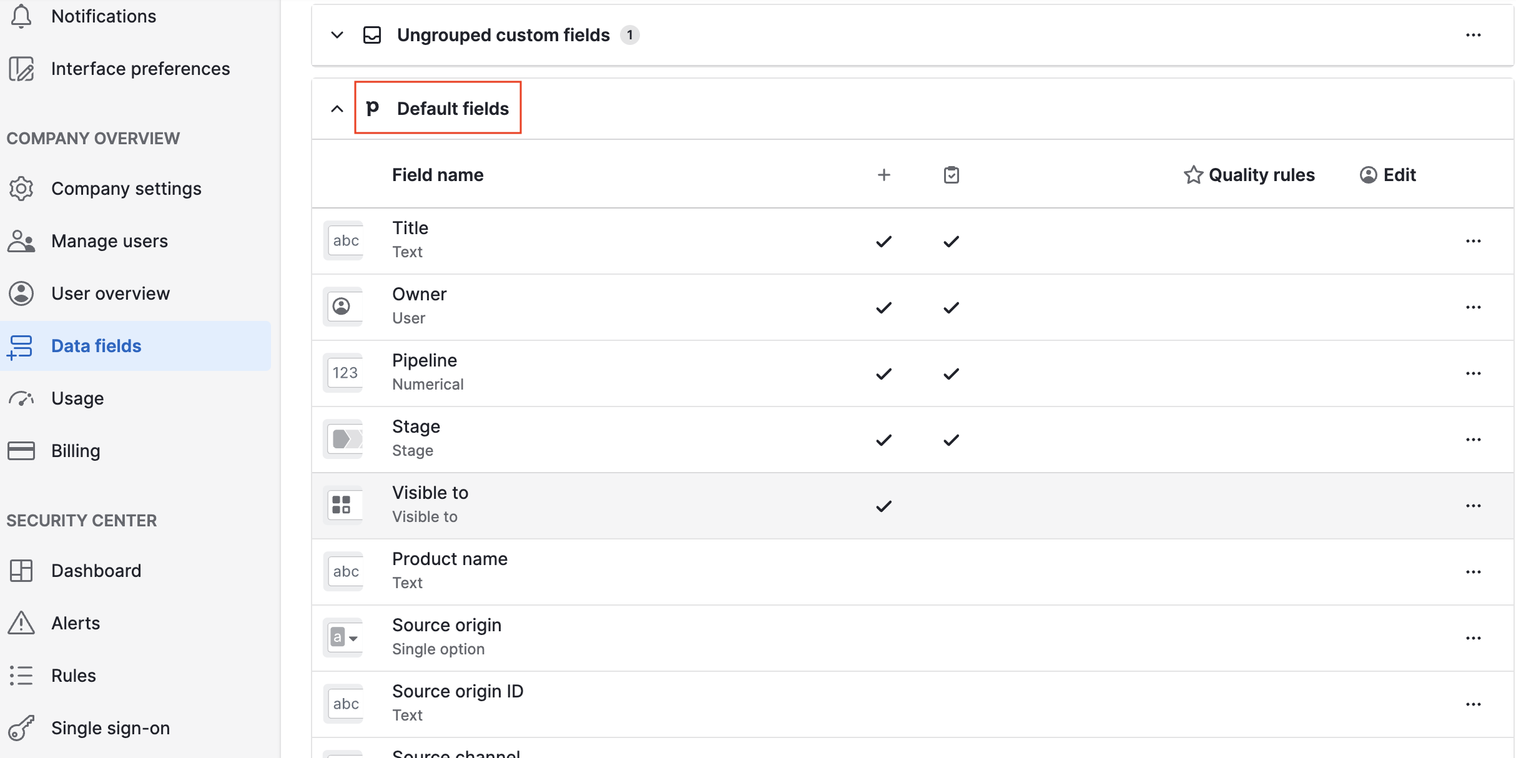Open the Usage page
Image resolution: width=1516 pixels, height=758 pixels.
[x=77, y=398]
